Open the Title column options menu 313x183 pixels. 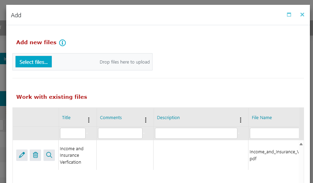(x=89, y=120)
